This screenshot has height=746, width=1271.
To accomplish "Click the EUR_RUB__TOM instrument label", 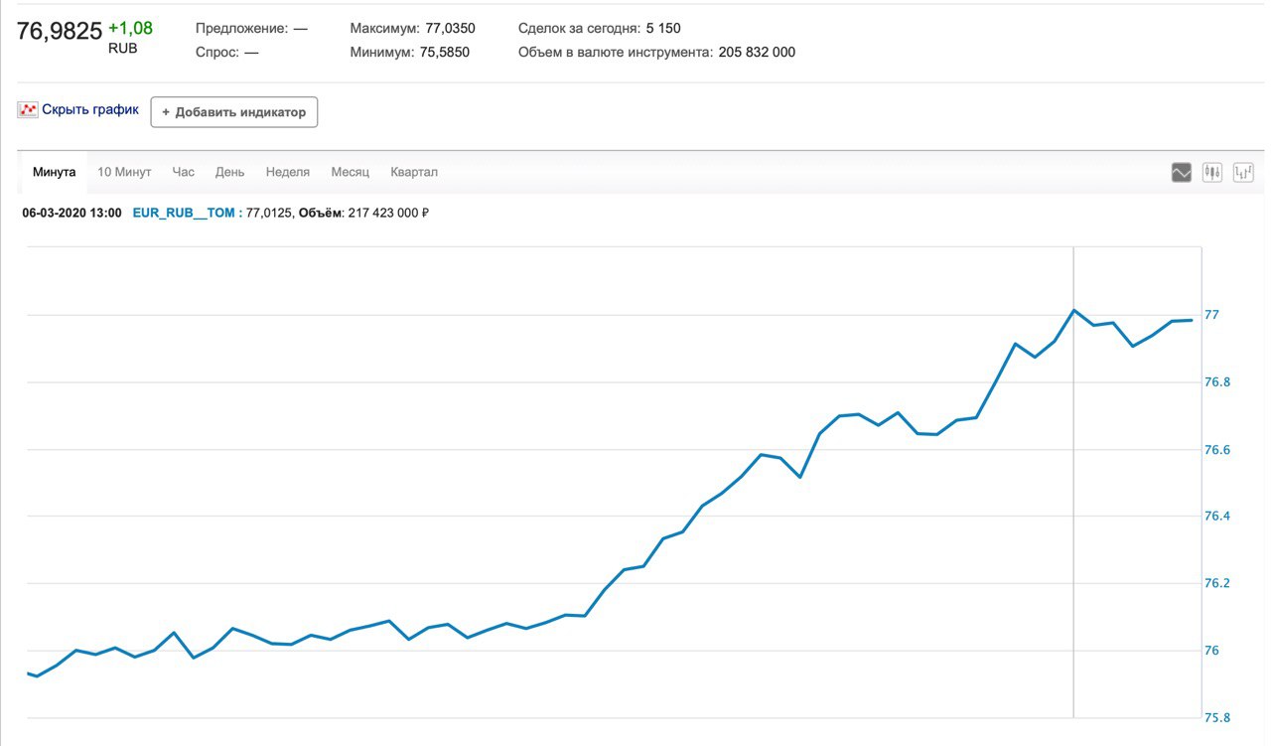I will [x=184, y=213].
